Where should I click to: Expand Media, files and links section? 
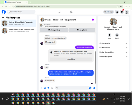pyautogui.click(x=113, y=52)
